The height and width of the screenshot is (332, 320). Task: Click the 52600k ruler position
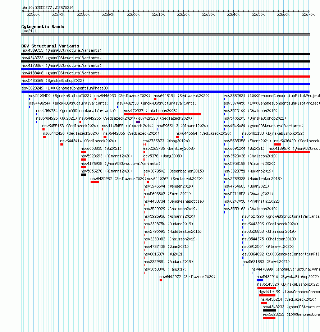[x=133, y=14]
